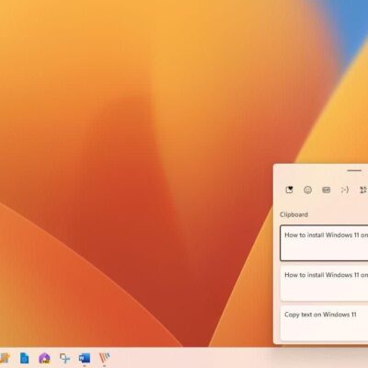Select the second 'How to install Windows 11' entry

click(324, 282)
